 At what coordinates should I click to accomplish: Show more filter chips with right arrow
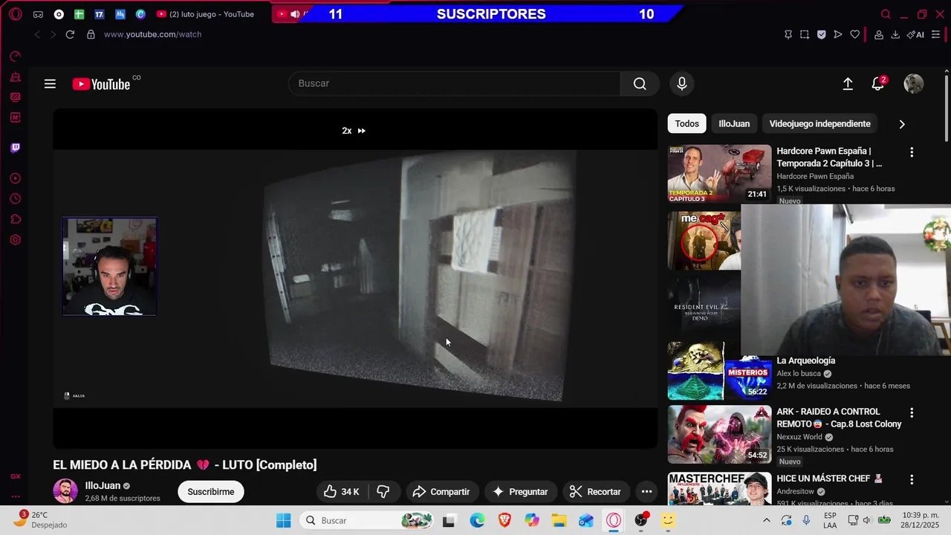902,124
